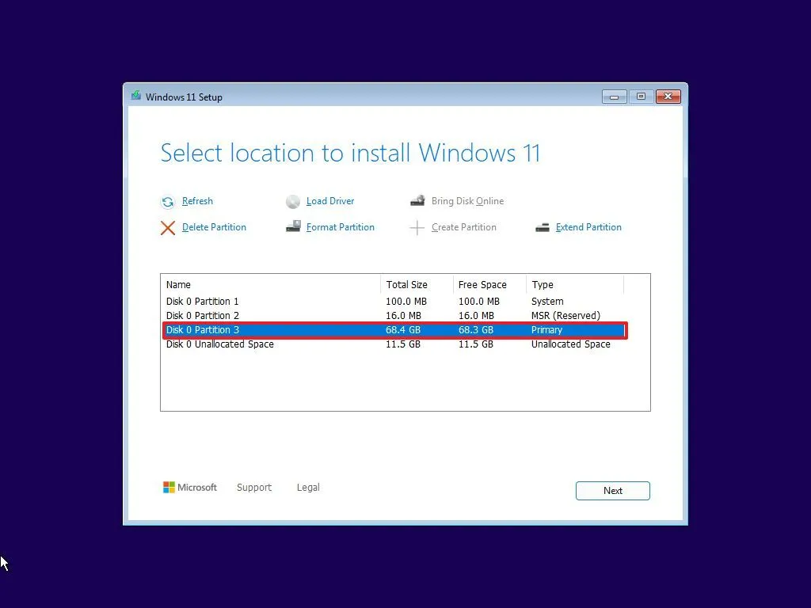
Task: Click the Total Size column header
Action: [x=406, y=284]
